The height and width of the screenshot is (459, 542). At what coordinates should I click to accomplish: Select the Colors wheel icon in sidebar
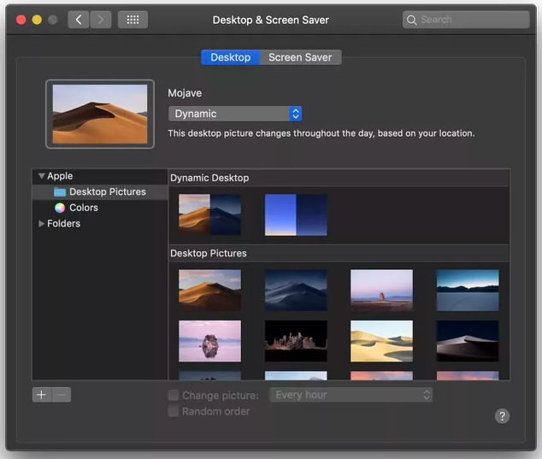(x=60, y=208)
